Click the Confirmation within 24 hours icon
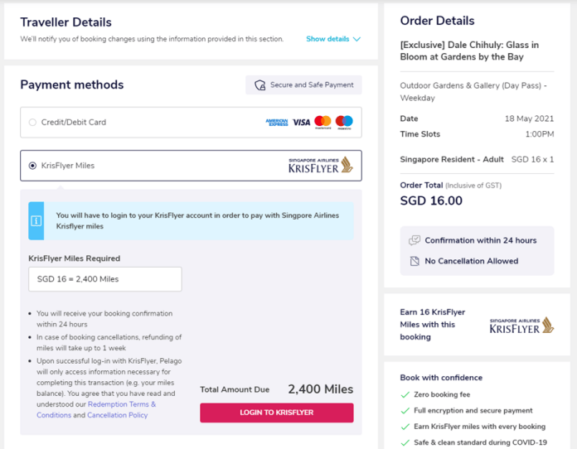Viewport: 577px width, 449px height. [x=415, y=240]
